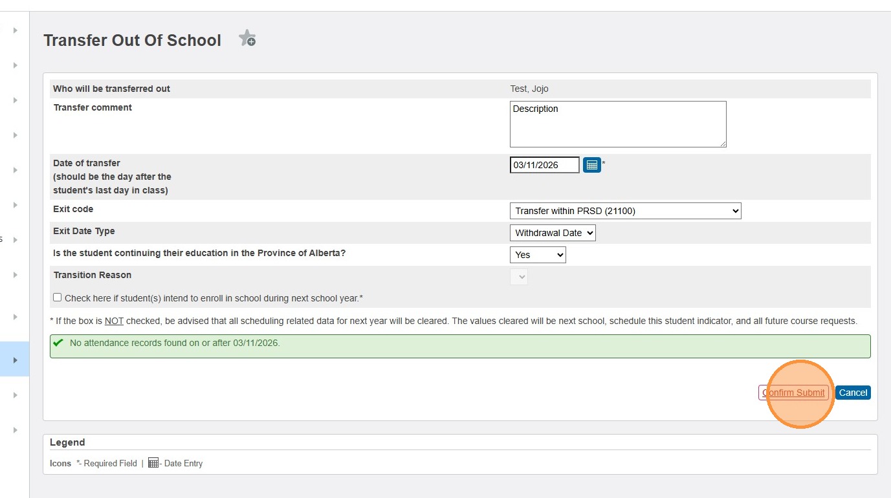Open the date of transfer calendar picker
This screenshot has width=891, height=498.
pos(591,165)
